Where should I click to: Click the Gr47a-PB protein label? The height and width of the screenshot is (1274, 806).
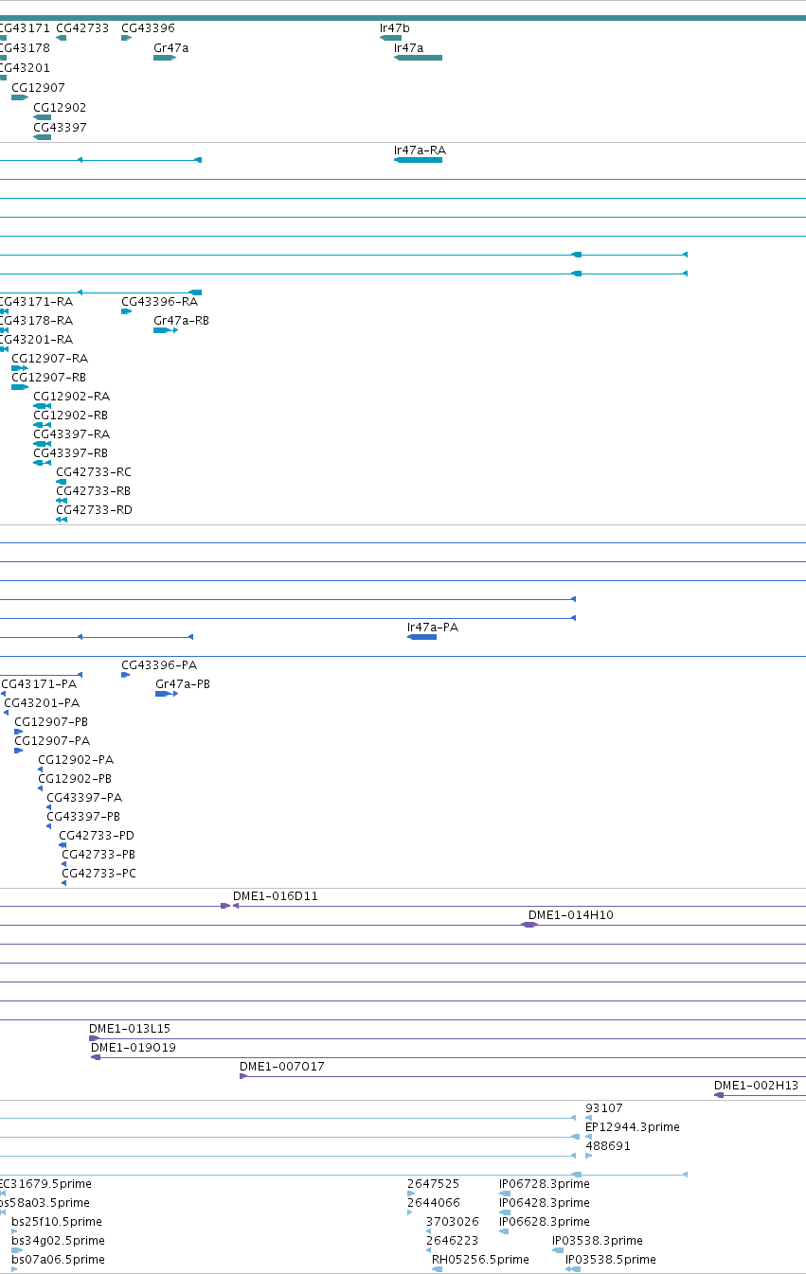pyautogui.click(x=183, y=683)
